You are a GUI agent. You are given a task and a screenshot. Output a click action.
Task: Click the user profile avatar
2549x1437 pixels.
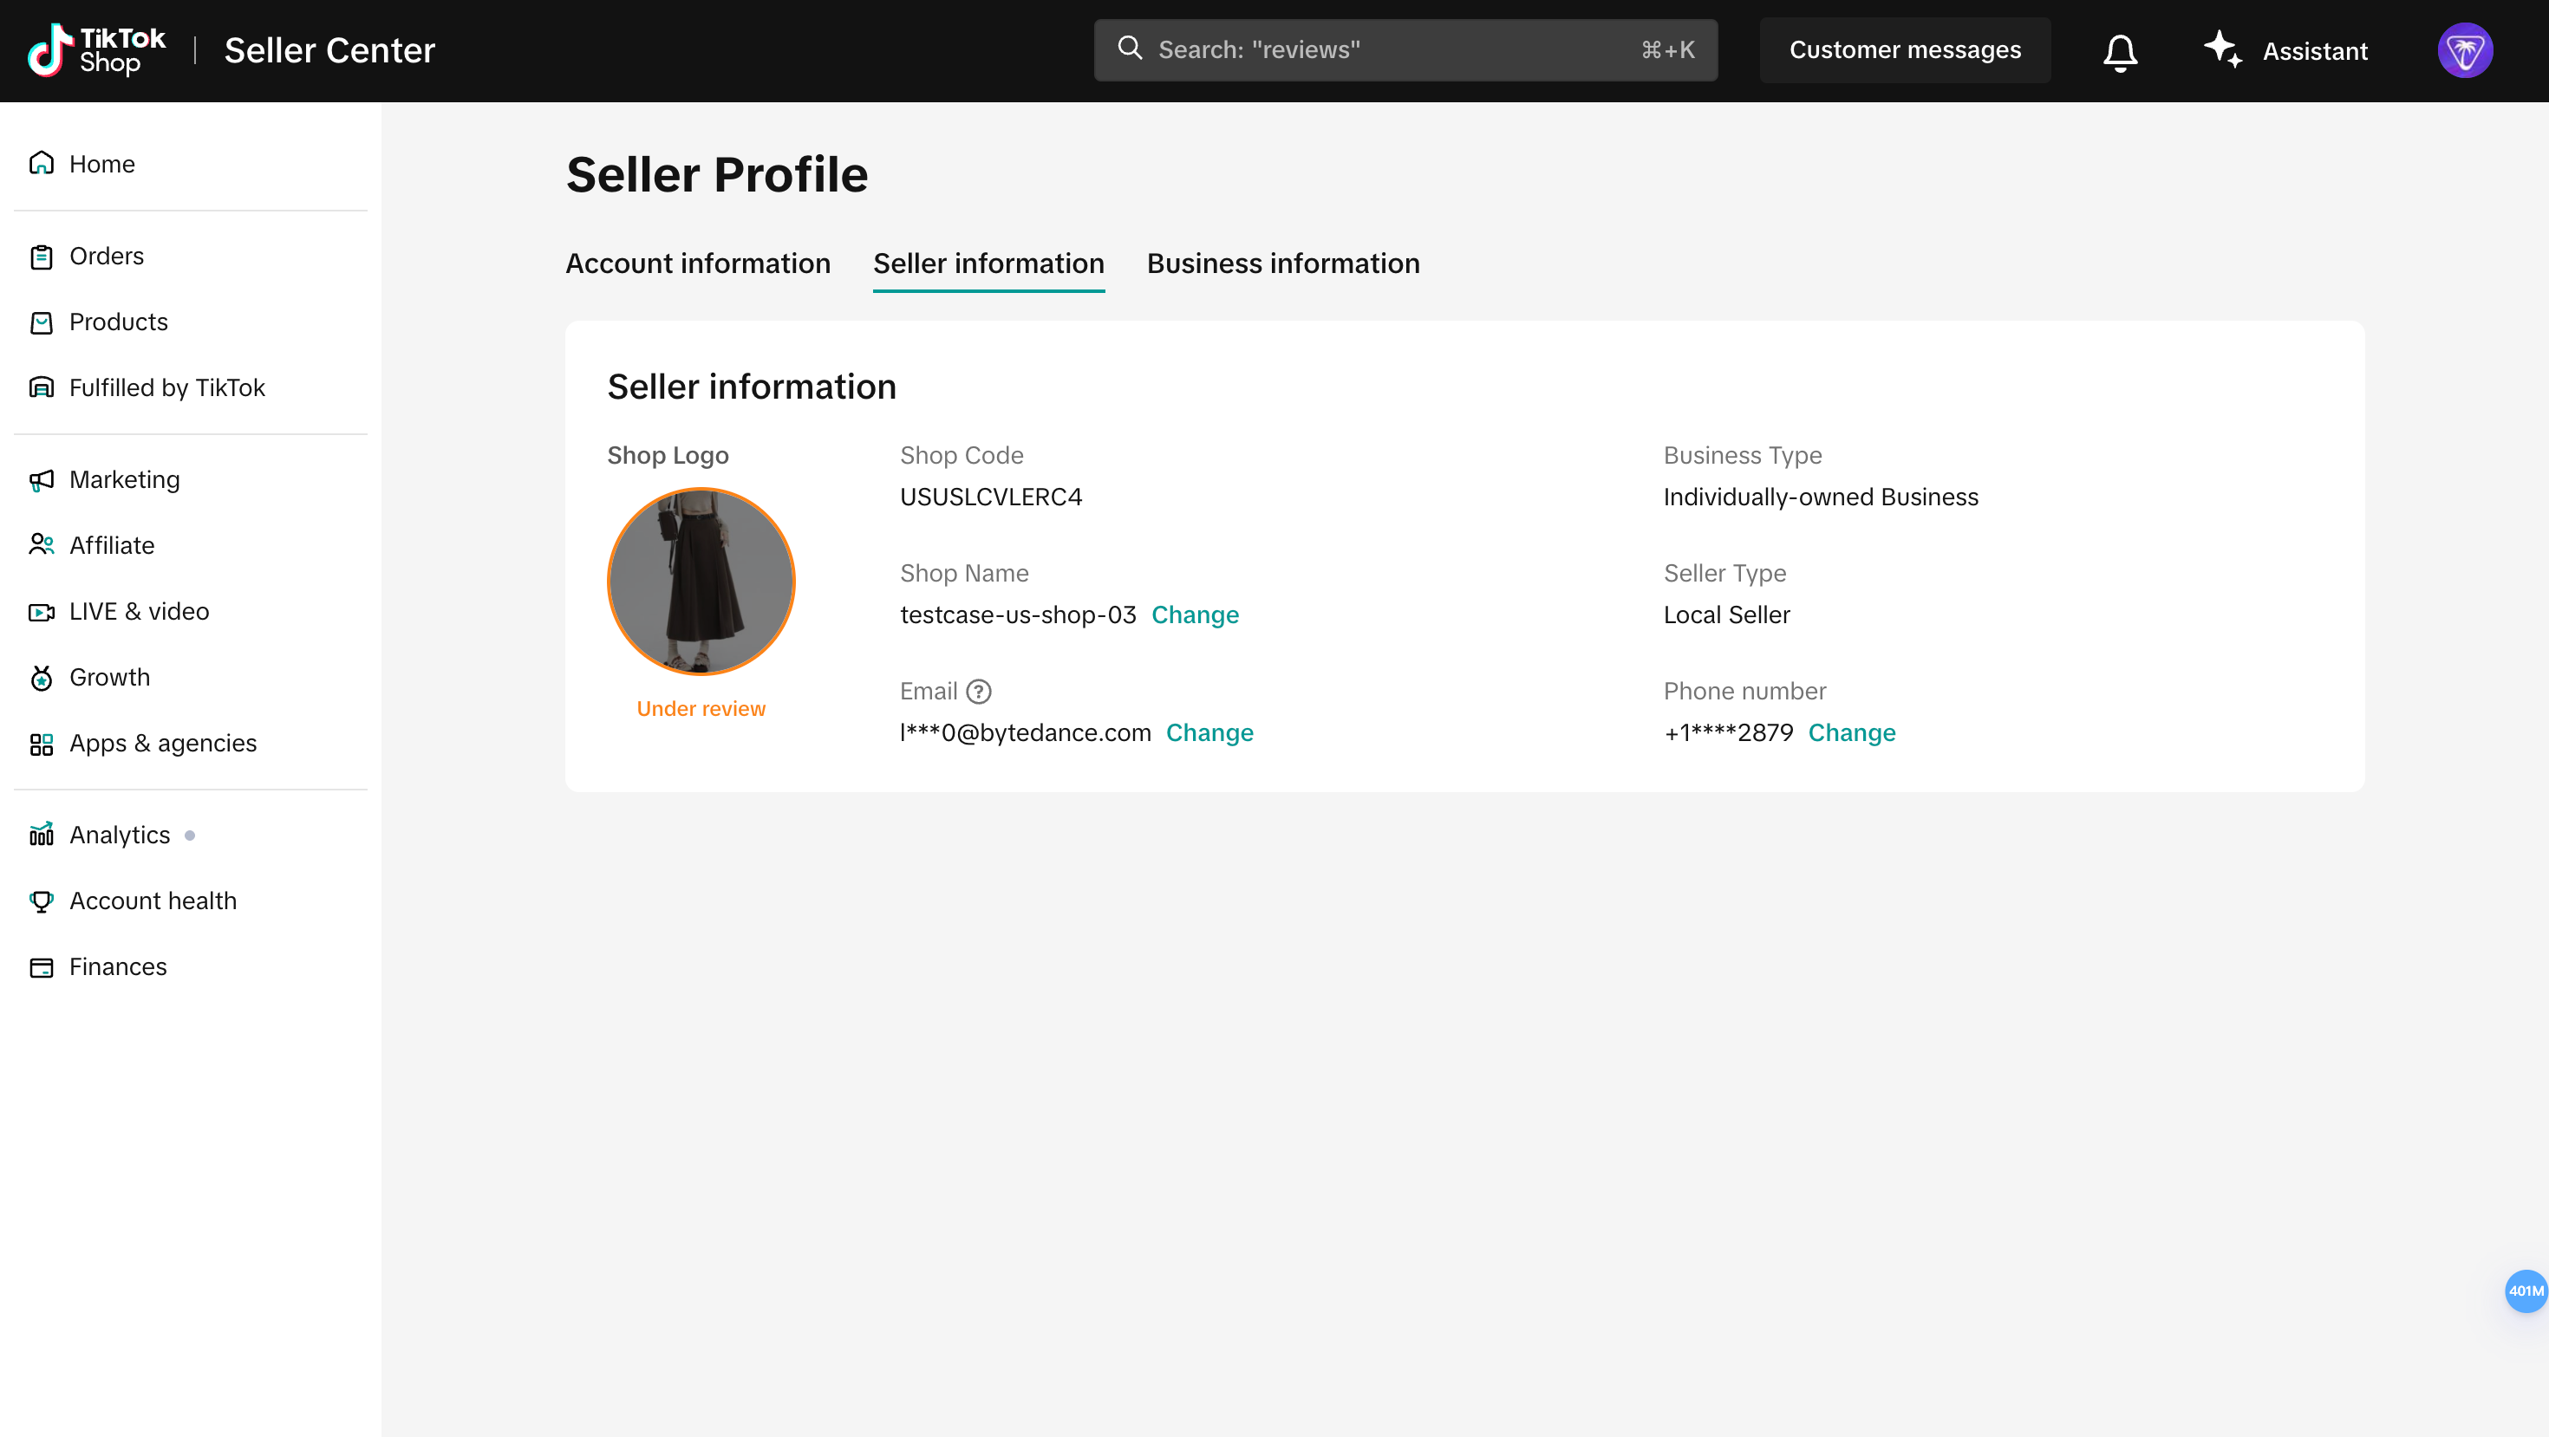2464,50
